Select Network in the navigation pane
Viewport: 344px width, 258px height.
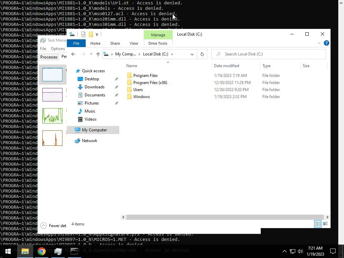pyautogui.click(x=89, y=141)
